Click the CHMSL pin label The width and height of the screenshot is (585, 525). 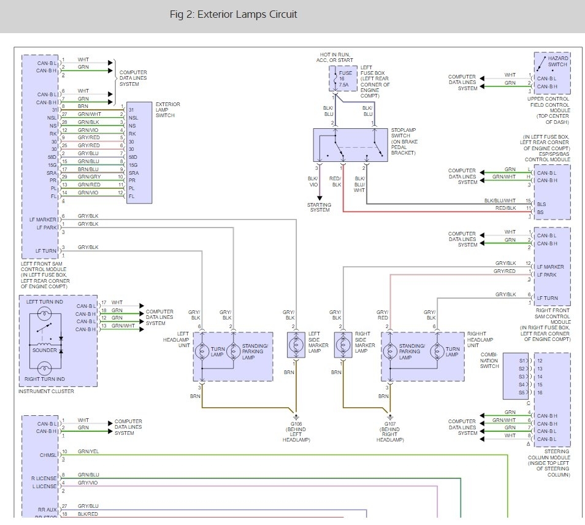click(47, 455)
